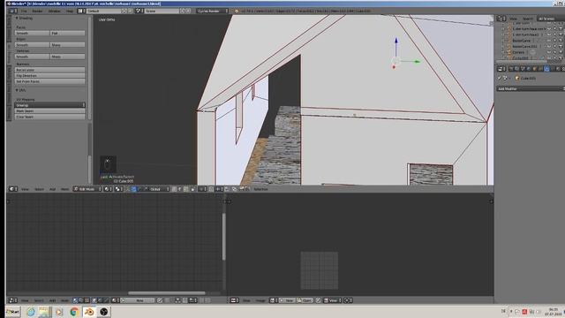The height and width of the screenshot is (318, 565).
Task: Open the Info editor type selector icon
Action: [x=12, y=11]
